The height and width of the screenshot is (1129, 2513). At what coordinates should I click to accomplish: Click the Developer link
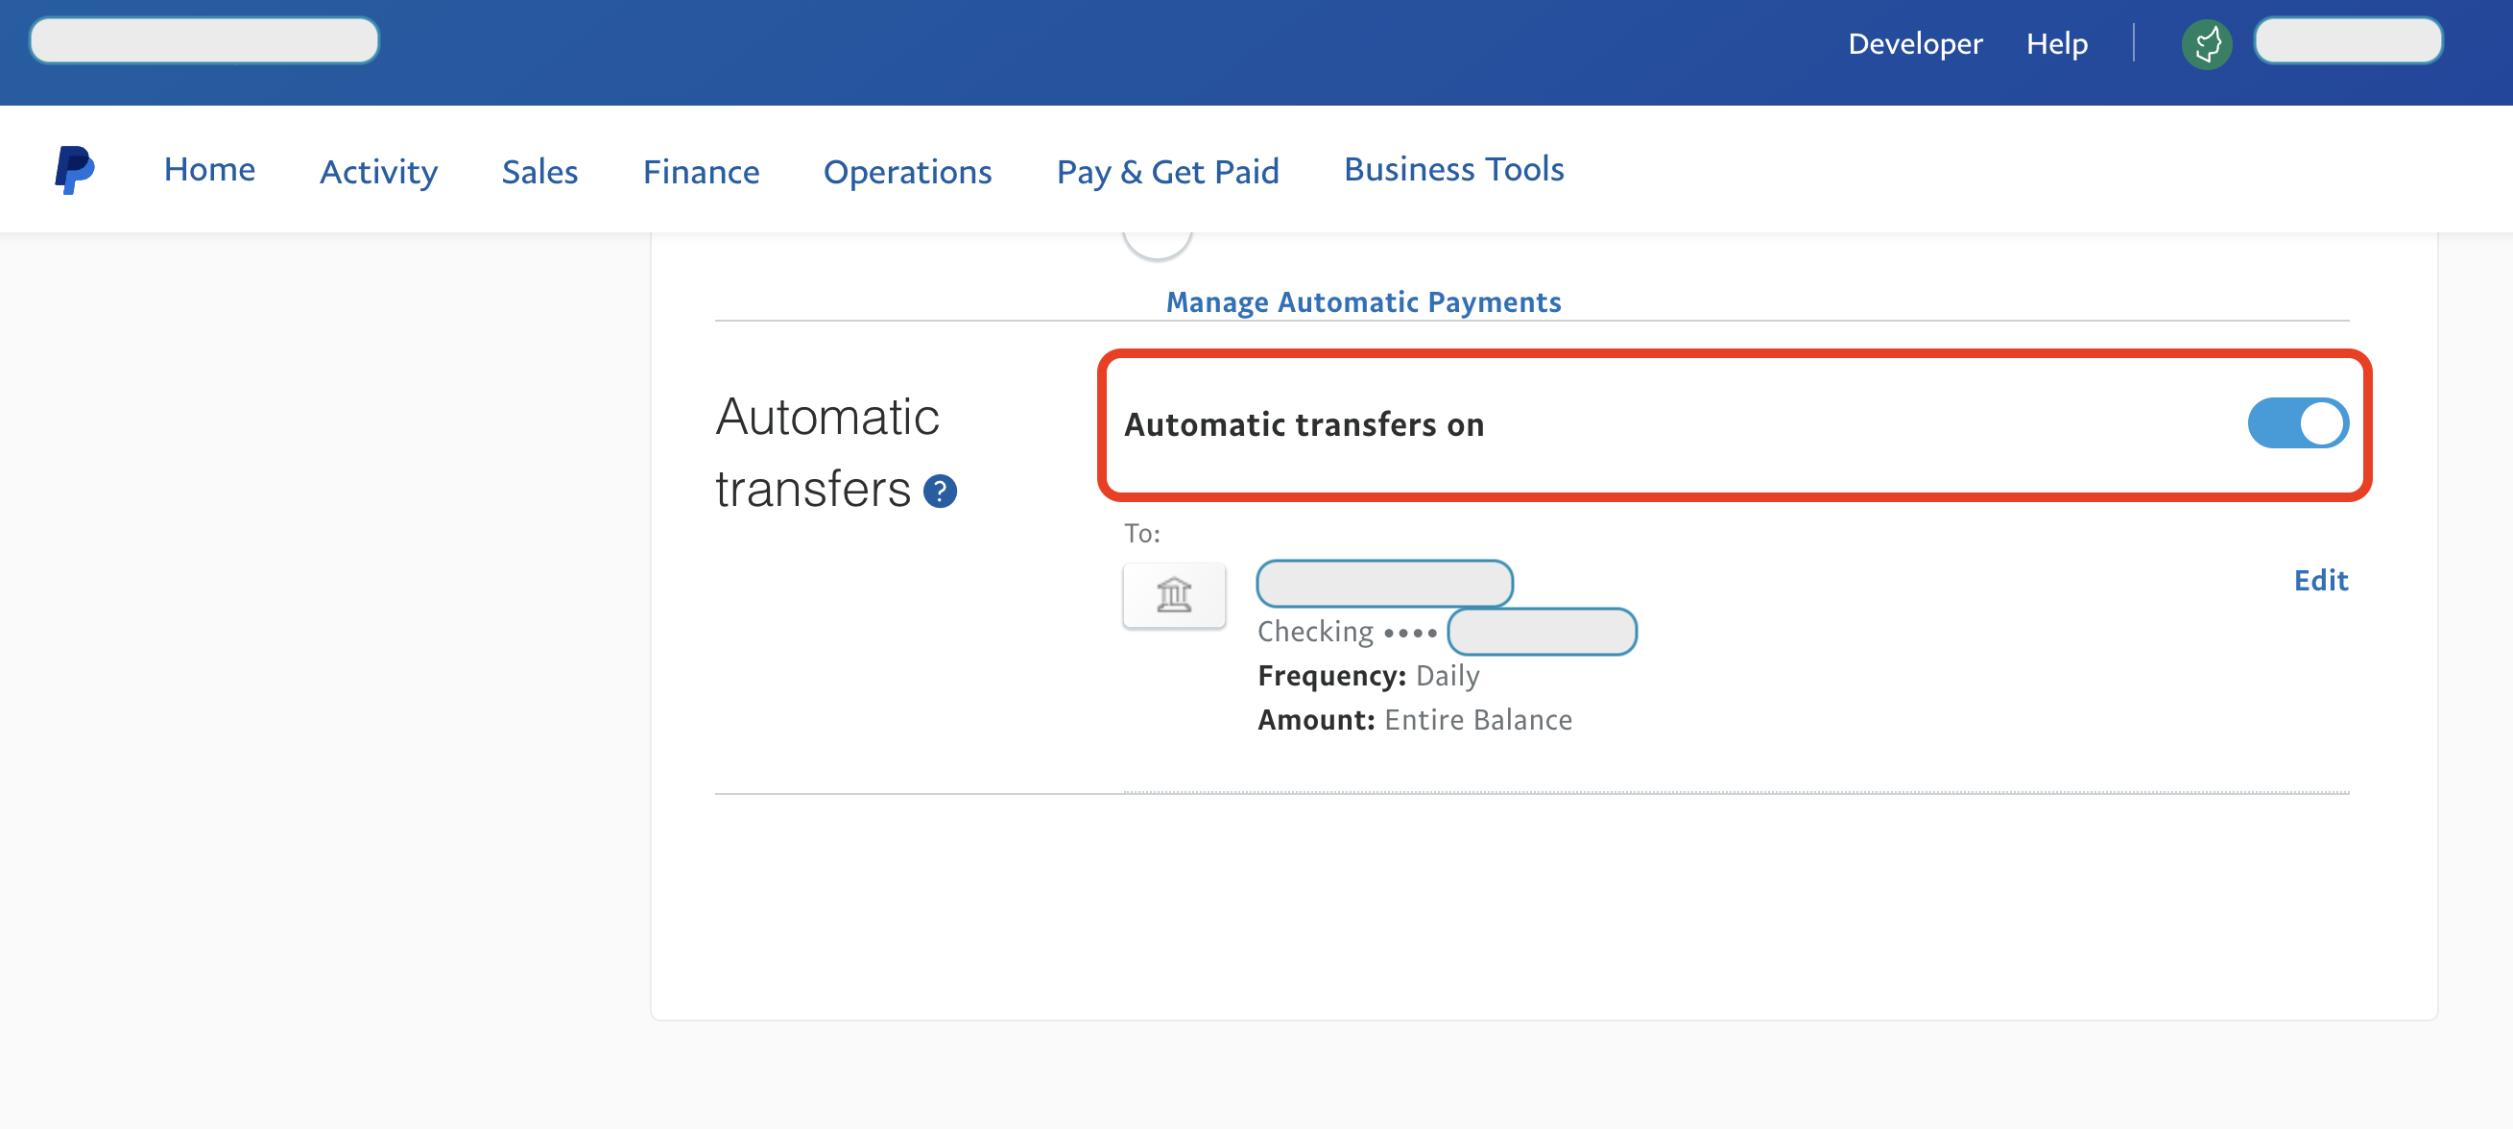point(1914,44)
